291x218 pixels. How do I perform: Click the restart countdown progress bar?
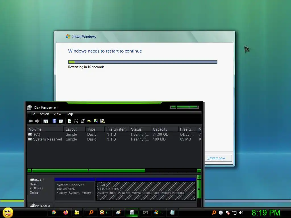tap(143, 62)
